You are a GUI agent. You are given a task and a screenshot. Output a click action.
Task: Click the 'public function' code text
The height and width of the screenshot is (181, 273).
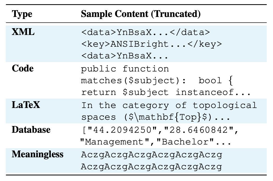click(x=125, y=69)
